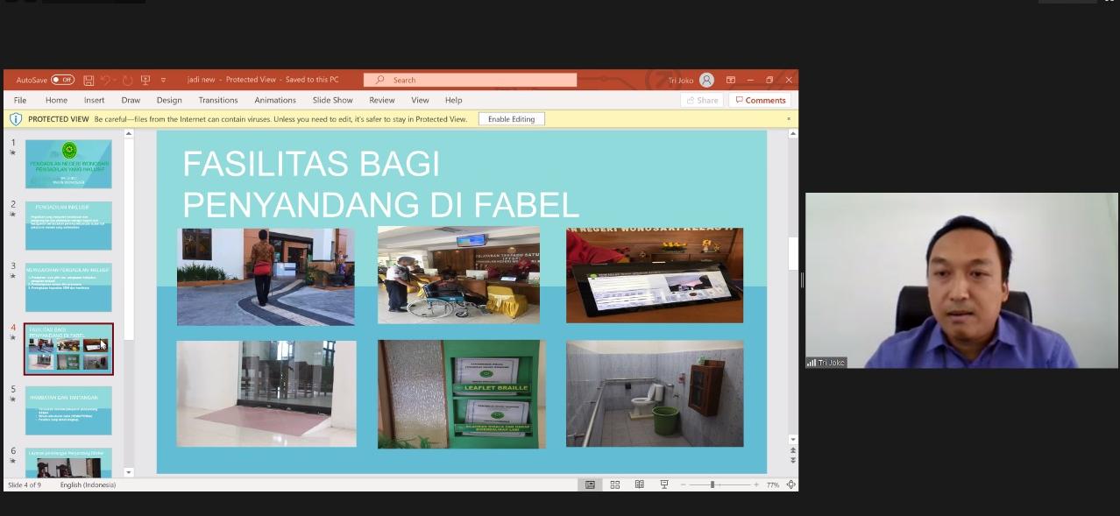Screen dimensions: 1120x516
Task: Jump to next slide using scrollbar arrows
Action: (x=793, y=461)
